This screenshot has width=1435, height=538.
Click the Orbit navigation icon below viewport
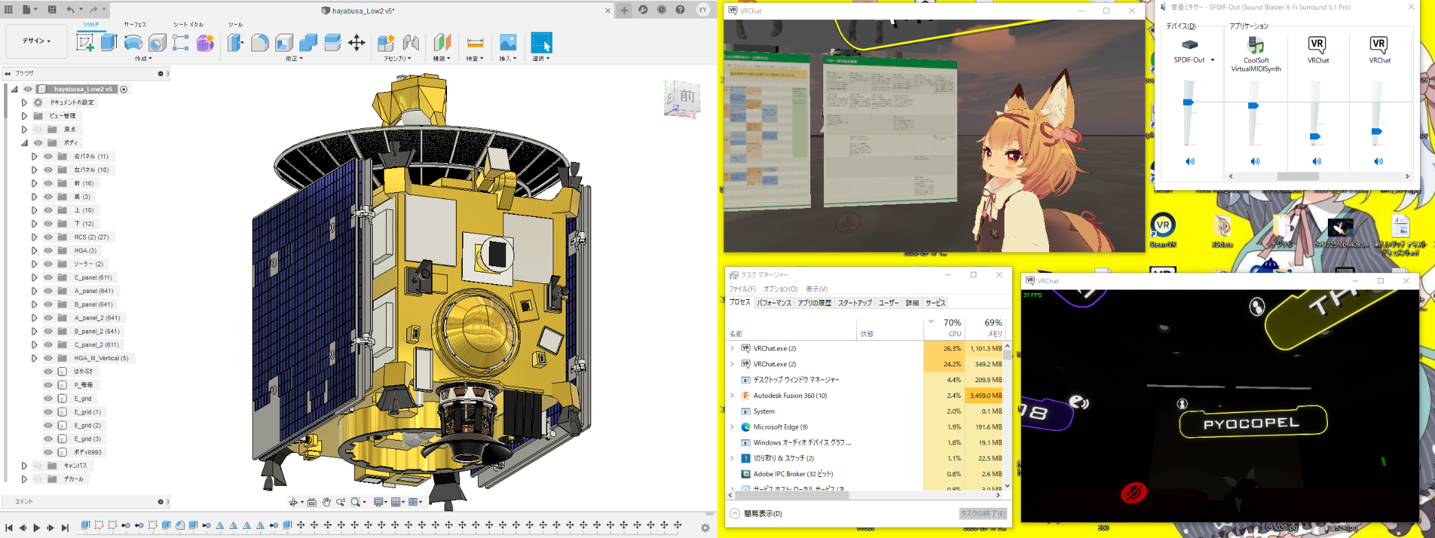click(293, 502)
